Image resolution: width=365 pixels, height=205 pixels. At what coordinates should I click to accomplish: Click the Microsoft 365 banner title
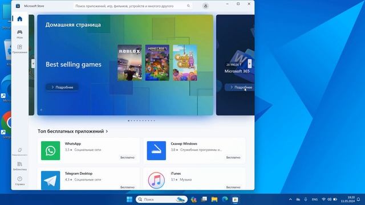click(237, 71)
